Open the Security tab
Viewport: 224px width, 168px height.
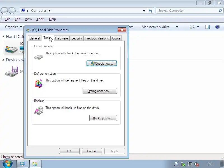[x=77, y=38]
